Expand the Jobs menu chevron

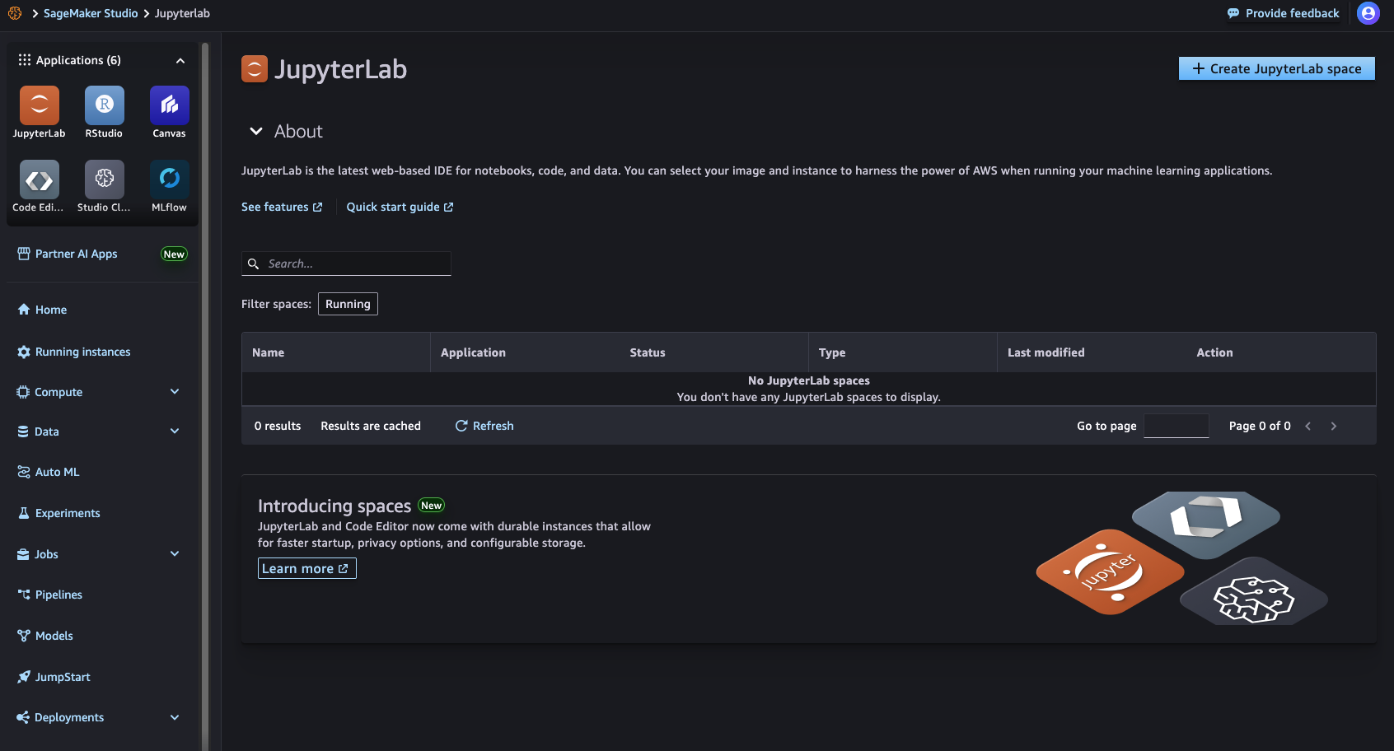pos(175,554)
